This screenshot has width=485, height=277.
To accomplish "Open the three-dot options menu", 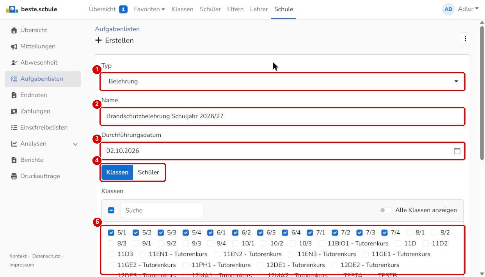I will click(x=465, y=39).
